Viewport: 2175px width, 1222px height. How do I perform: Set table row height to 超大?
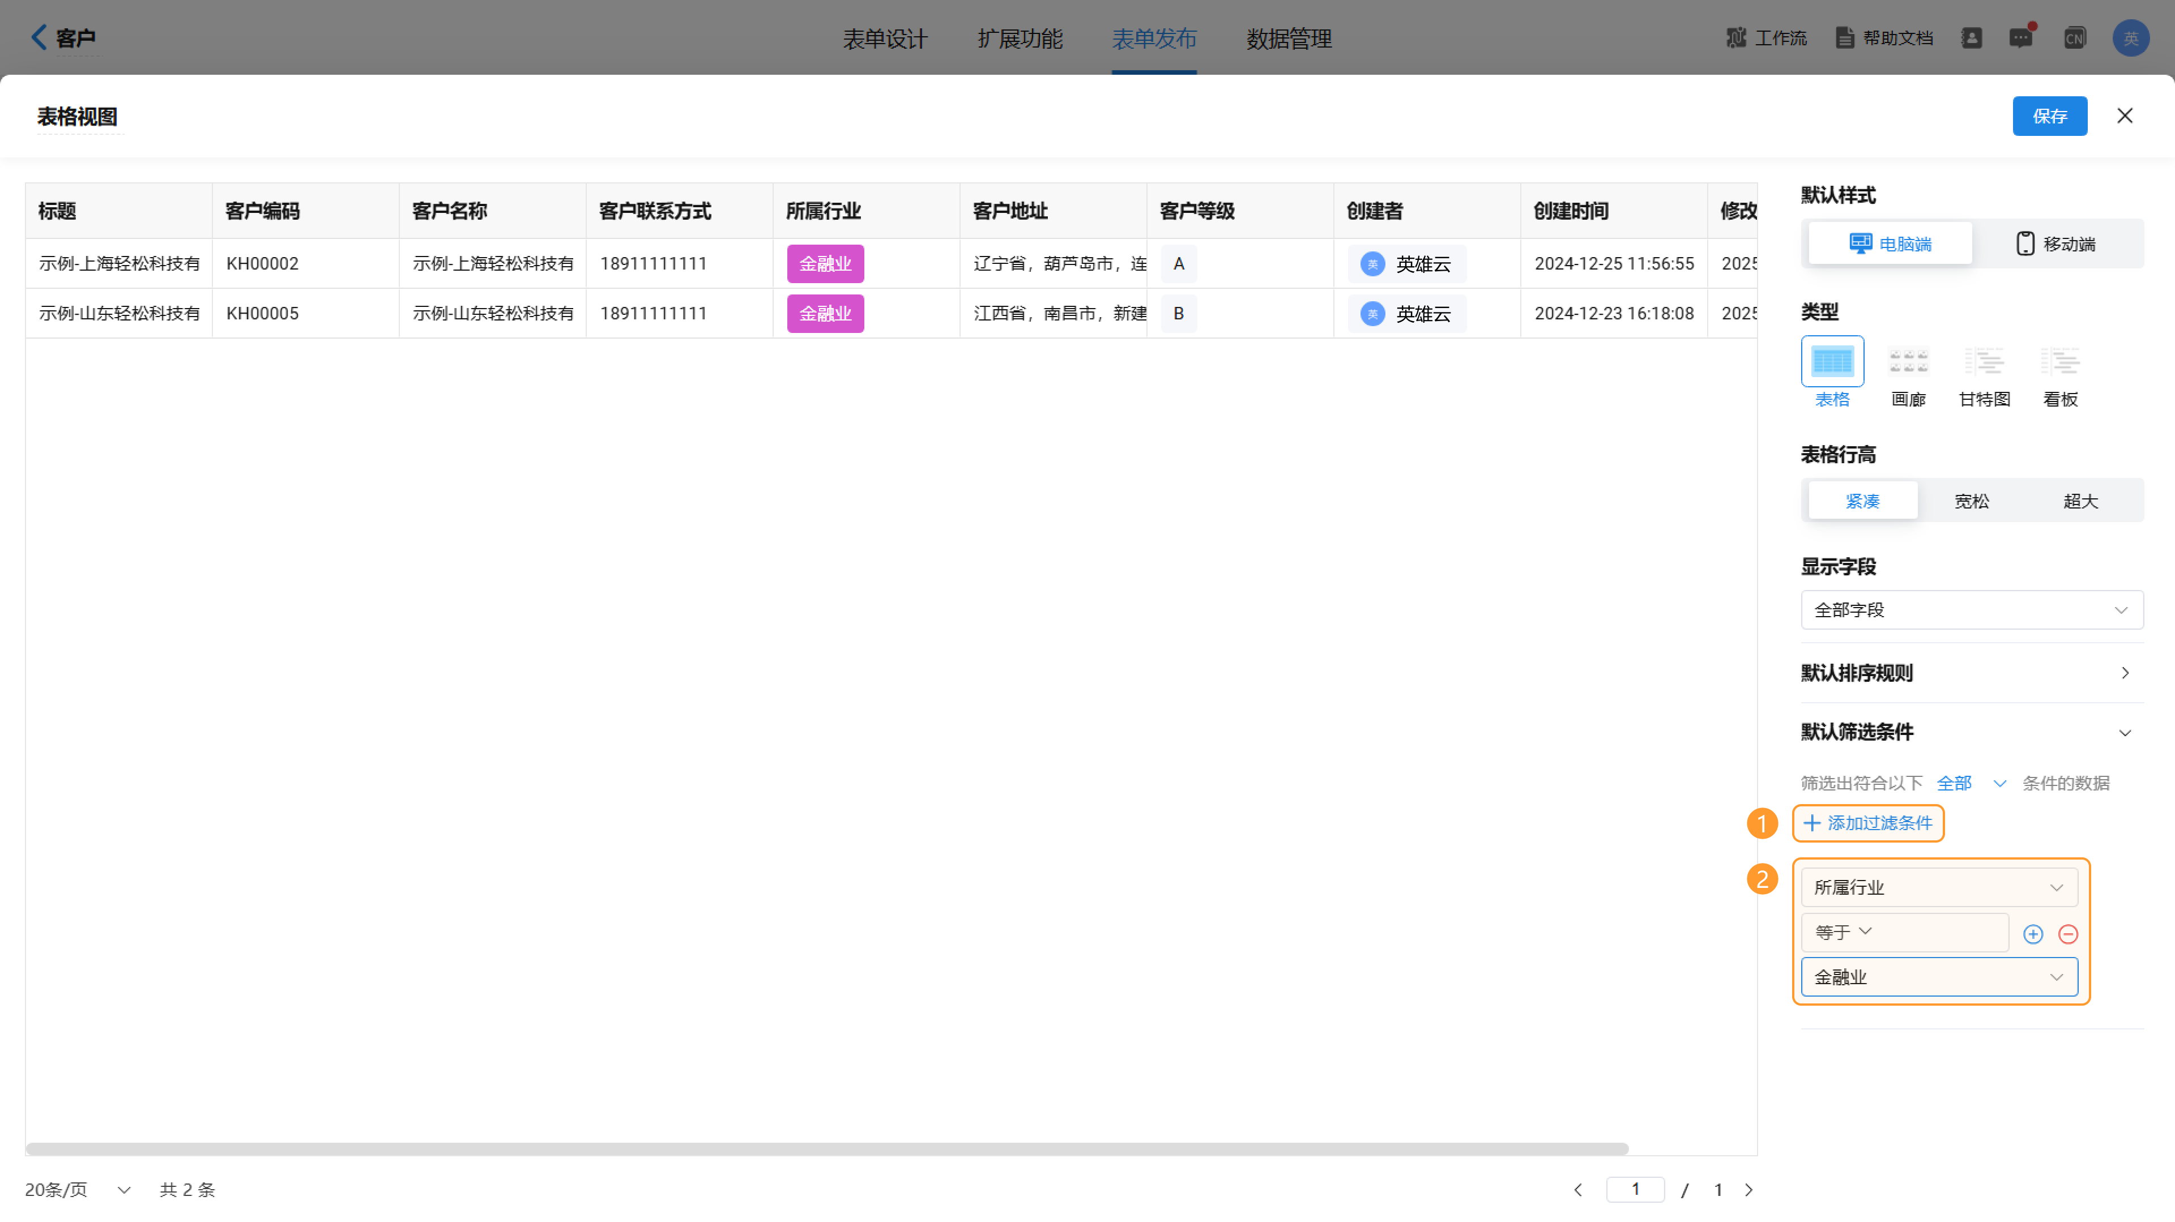pos(2080,501)
